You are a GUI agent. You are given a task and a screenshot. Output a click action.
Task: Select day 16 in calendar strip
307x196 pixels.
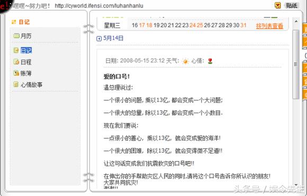coord(134,25)
